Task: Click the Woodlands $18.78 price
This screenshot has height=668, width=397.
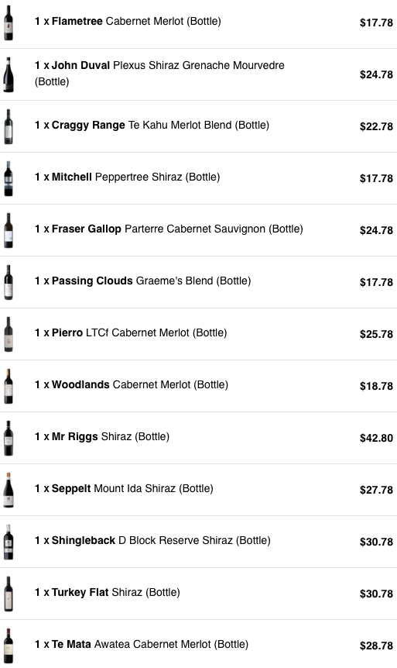Action: coord(376,386)
